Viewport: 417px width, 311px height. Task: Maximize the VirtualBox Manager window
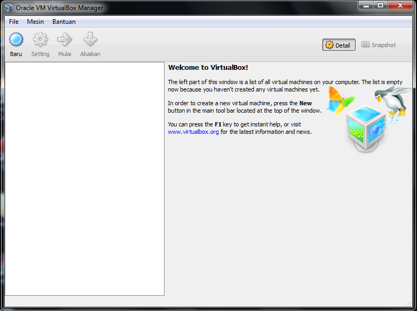(x=380, y=5)
